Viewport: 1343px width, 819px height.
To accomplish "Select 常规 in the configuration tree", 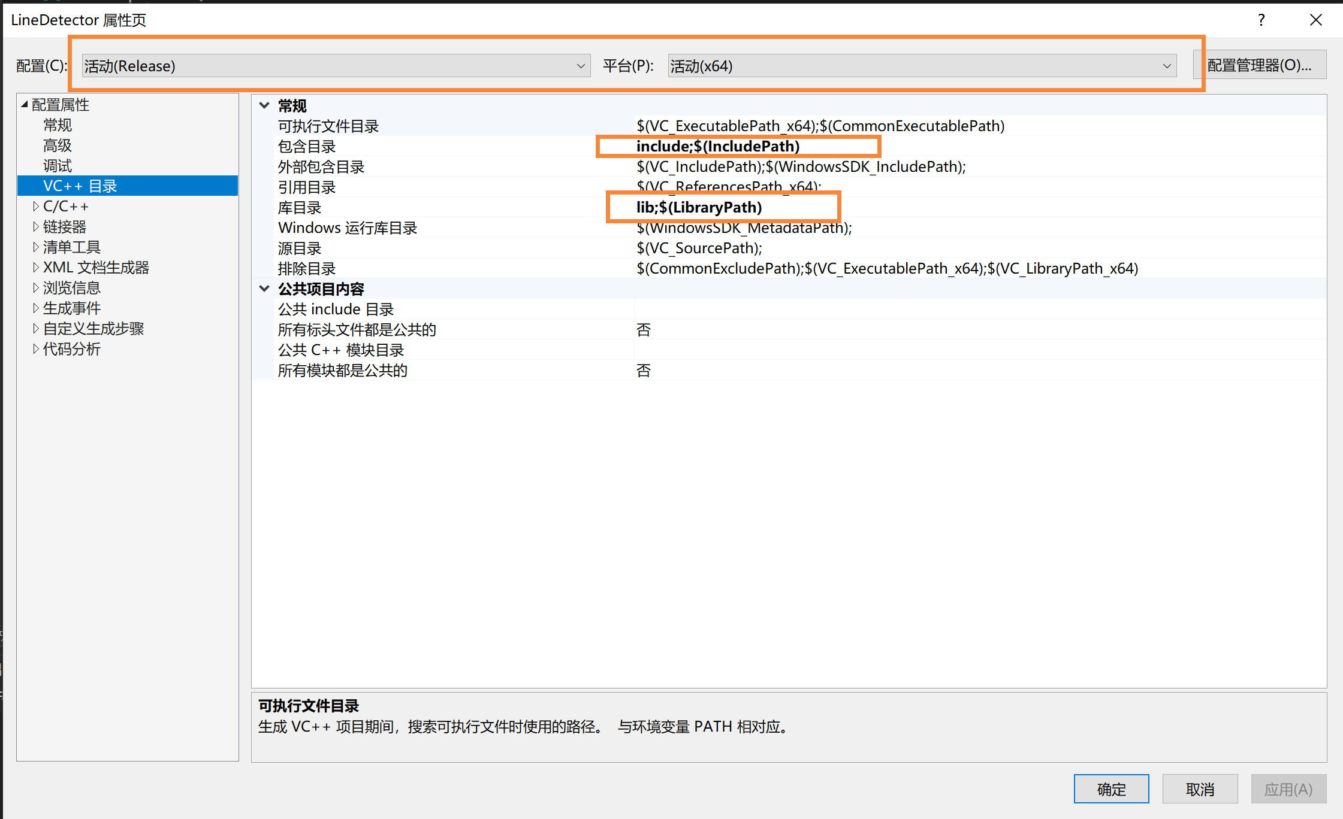I will [x=58, y=125].
